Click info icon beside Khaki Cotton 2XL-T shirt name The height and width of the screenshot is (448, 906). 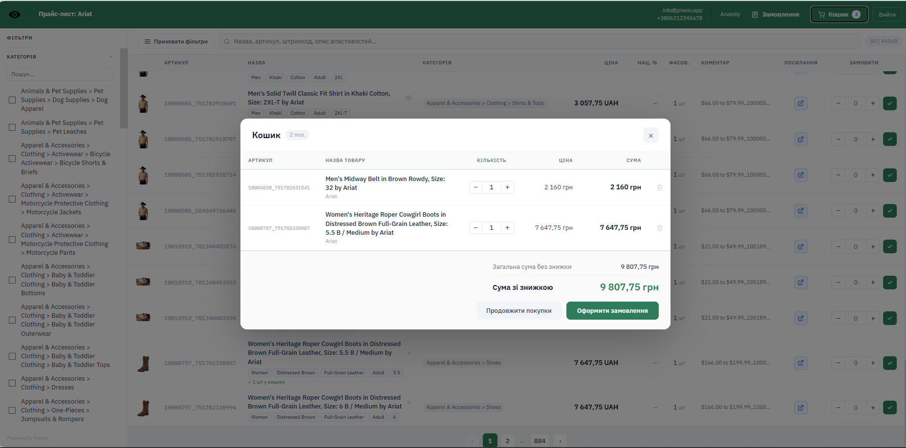pos(409,98)
